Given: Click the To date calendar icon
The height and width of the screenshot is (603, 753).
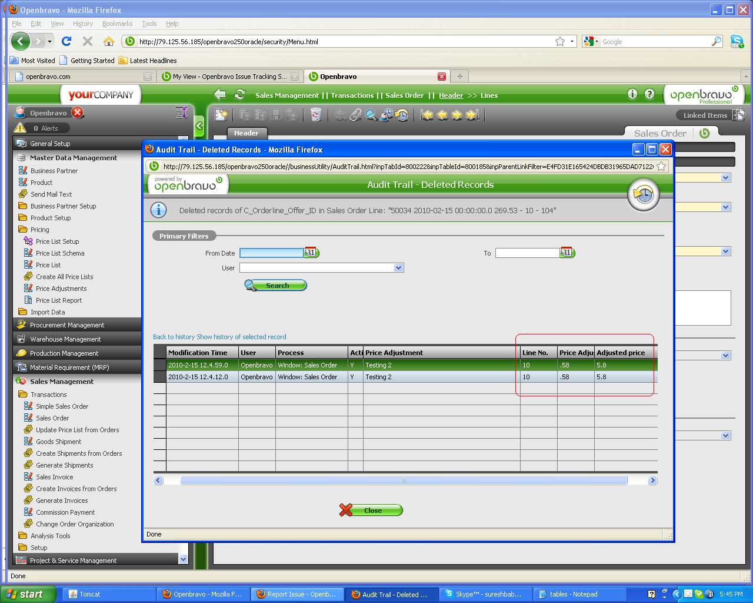Looking at the screenshot, I should (x=567, y=253).
